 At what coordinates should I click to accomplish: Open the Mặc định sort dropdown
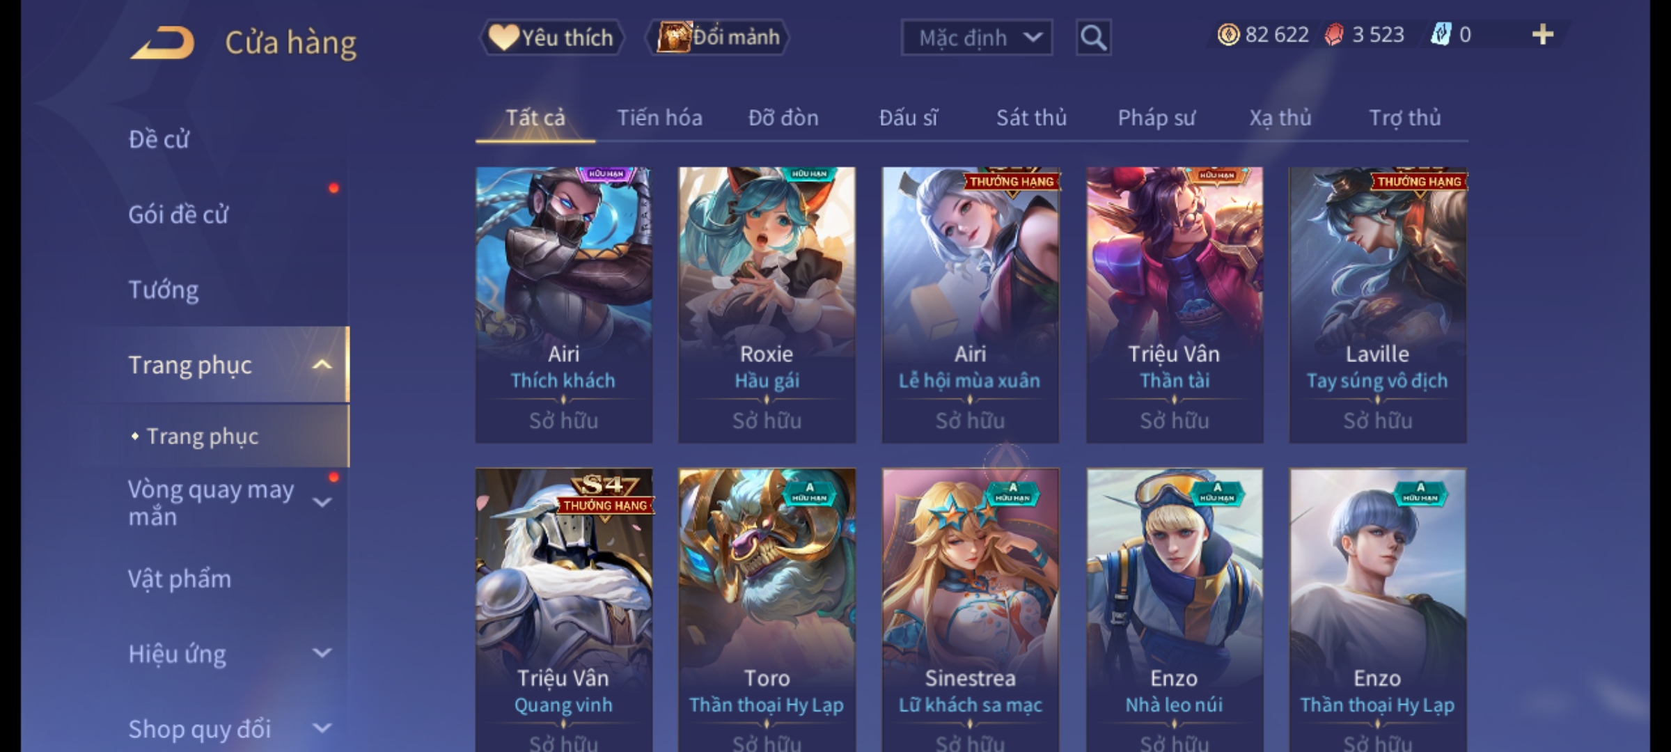(977, 38)
